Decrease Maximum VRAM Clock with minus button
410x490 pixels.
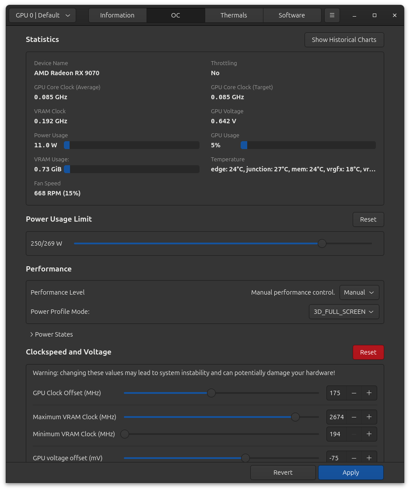tap(354, 417)
